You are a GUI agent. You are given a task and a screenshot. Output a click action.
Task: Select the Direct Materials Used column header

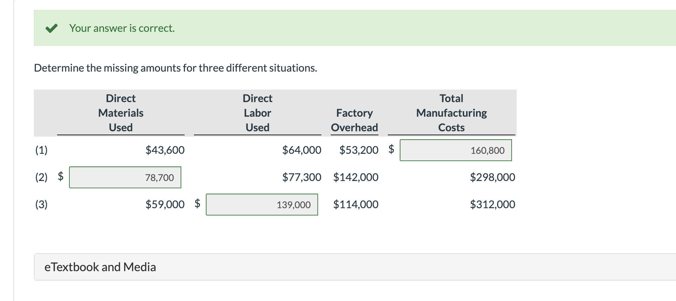(x=121, y=113)
